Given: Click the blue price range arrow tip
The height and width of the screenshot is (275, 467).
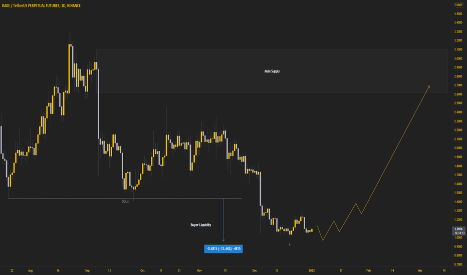Looking at the screenshot, I should tap(223, 240).
